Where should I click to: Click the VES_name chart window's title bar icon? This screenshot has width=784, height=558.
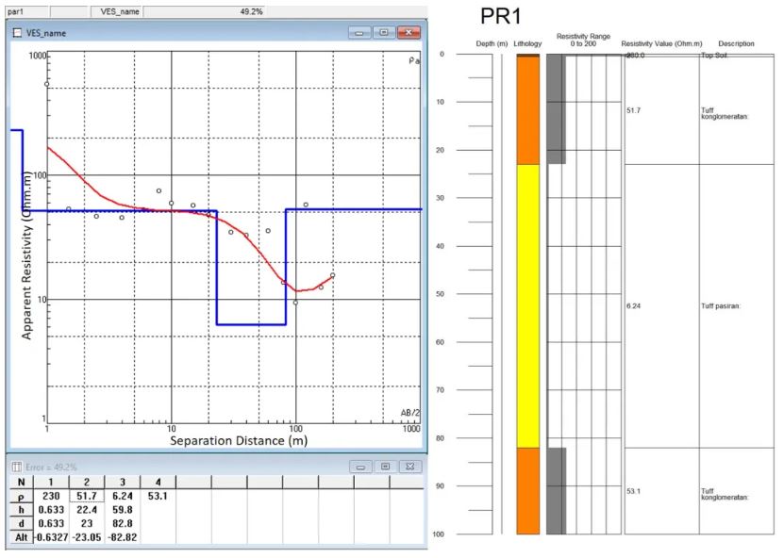pos(18,33)
